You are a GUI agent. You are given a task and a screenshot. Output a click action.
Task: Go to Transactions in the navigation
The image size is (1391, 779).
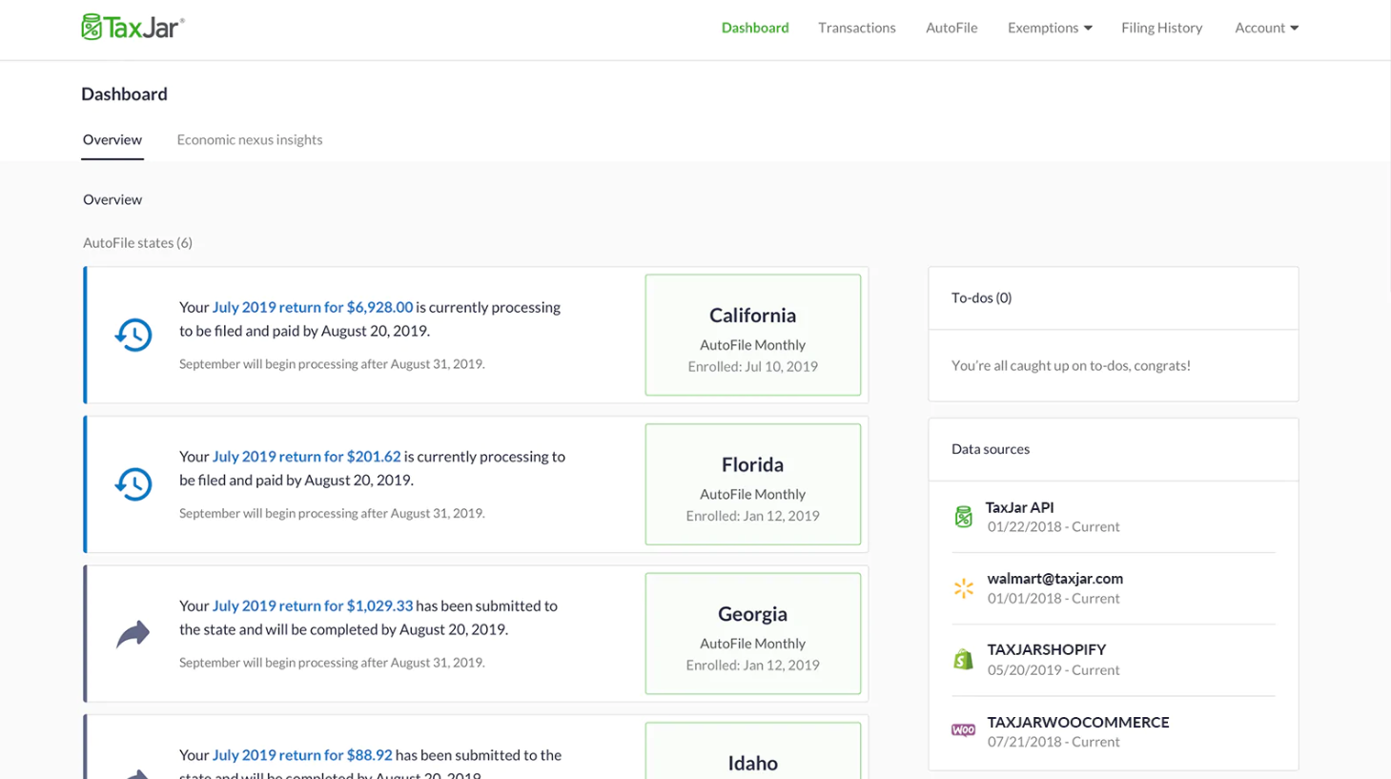coord(856,28)
